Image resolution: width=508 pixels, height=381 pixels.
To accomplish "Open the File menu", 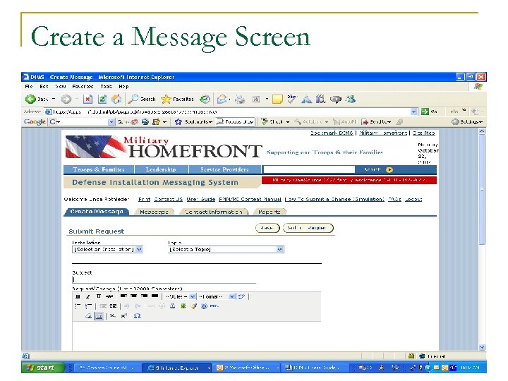I will coord(29,87).
